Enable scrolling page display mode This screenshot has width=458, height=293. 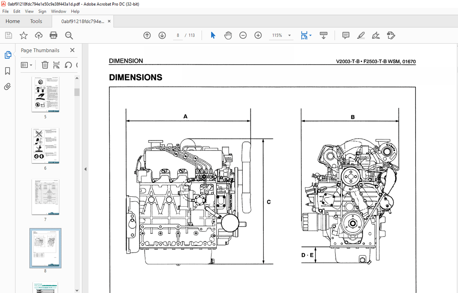(304, 35)
